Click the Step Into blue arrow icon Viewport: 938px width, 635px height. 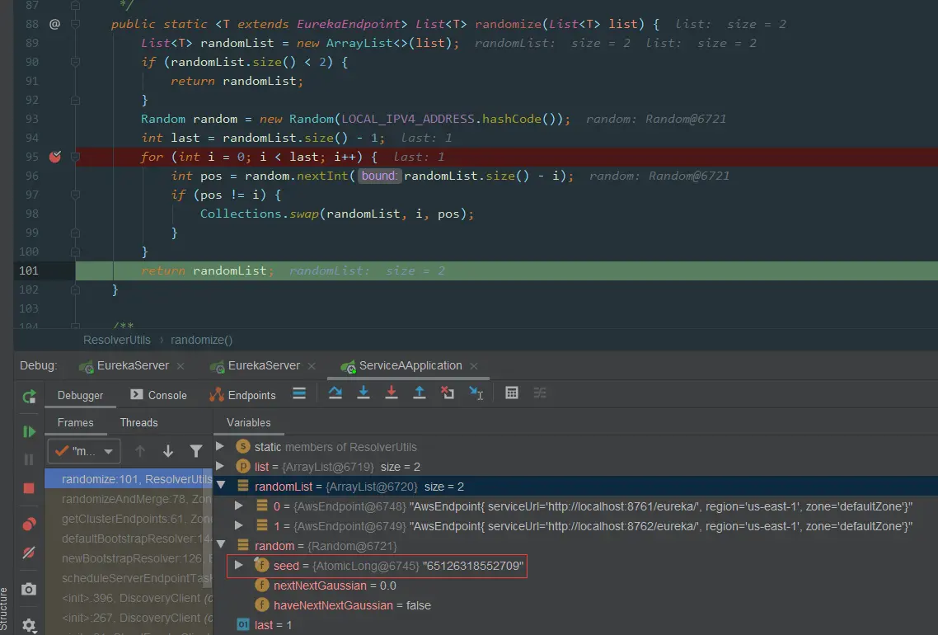(363, 393)
